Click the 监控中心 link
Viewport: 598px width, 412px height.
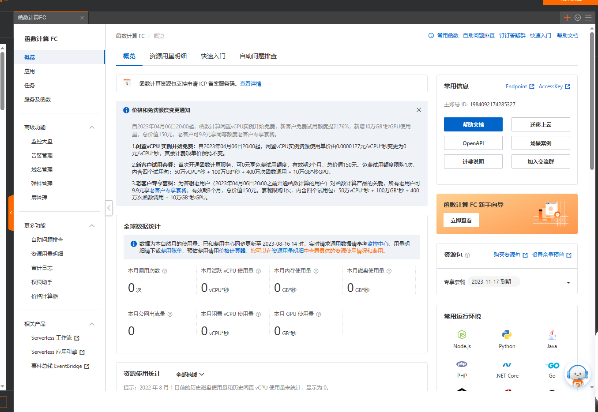pyautogui.click(x=378, y=243)
